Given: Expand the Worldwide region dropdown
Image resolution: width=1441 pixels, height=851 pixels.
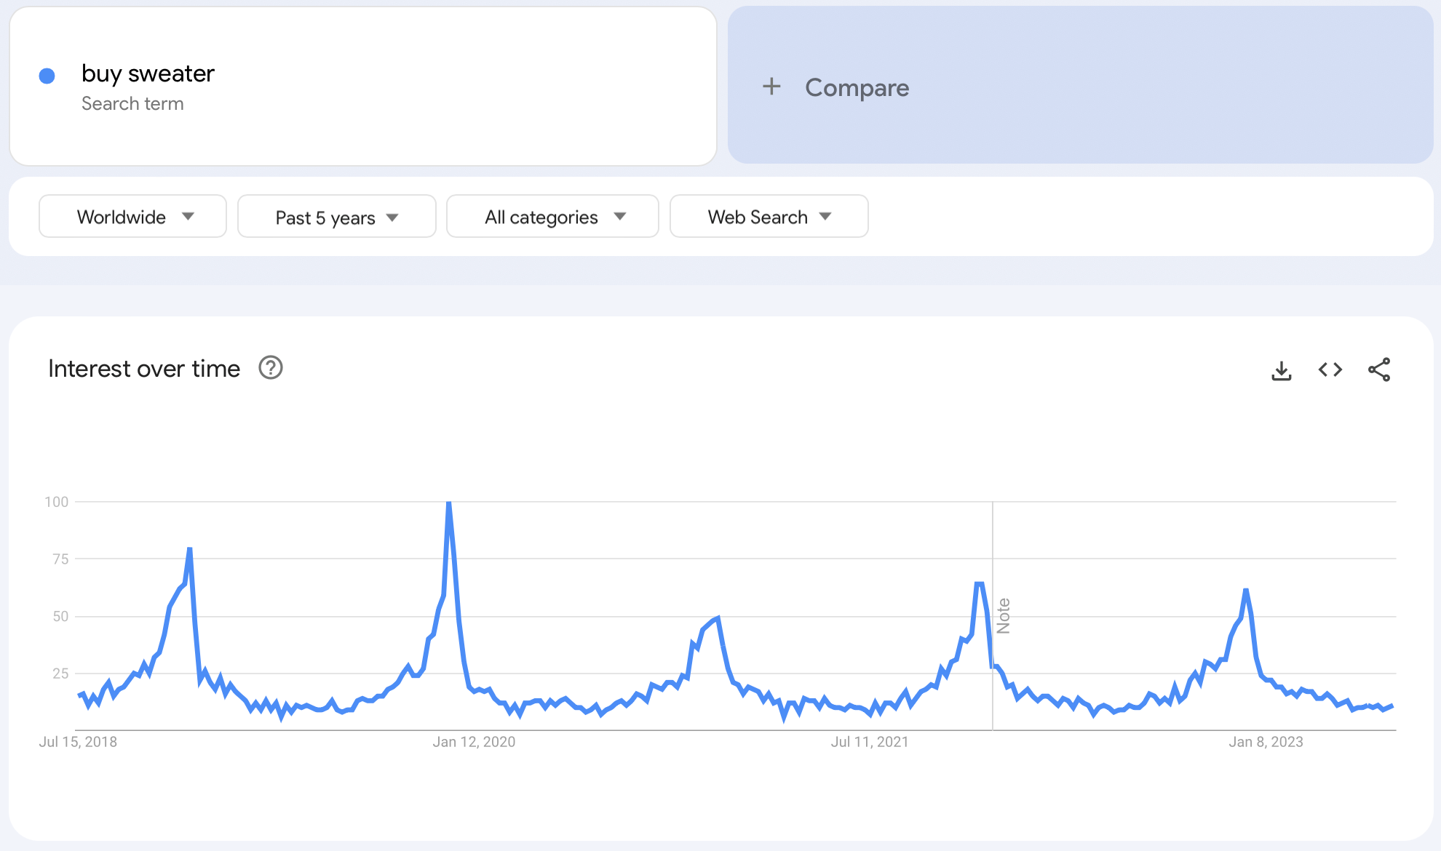Looking at the screenshot, I should click(132, 217).
